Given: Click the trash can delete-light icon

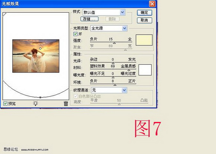Looking at the screenshot, I should point(66,103).
